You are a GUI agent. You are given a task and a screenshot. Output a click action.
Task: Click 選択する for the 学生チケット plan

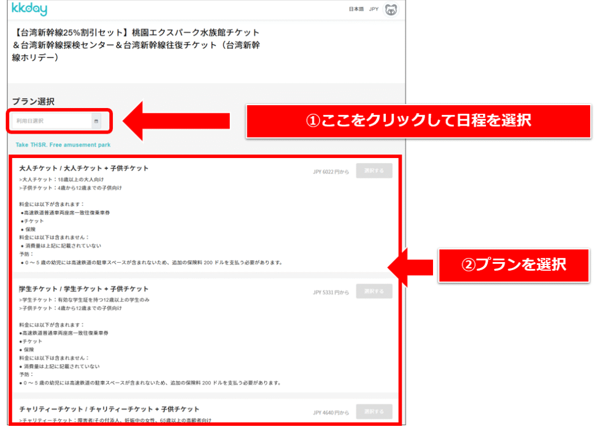[374, 291]
